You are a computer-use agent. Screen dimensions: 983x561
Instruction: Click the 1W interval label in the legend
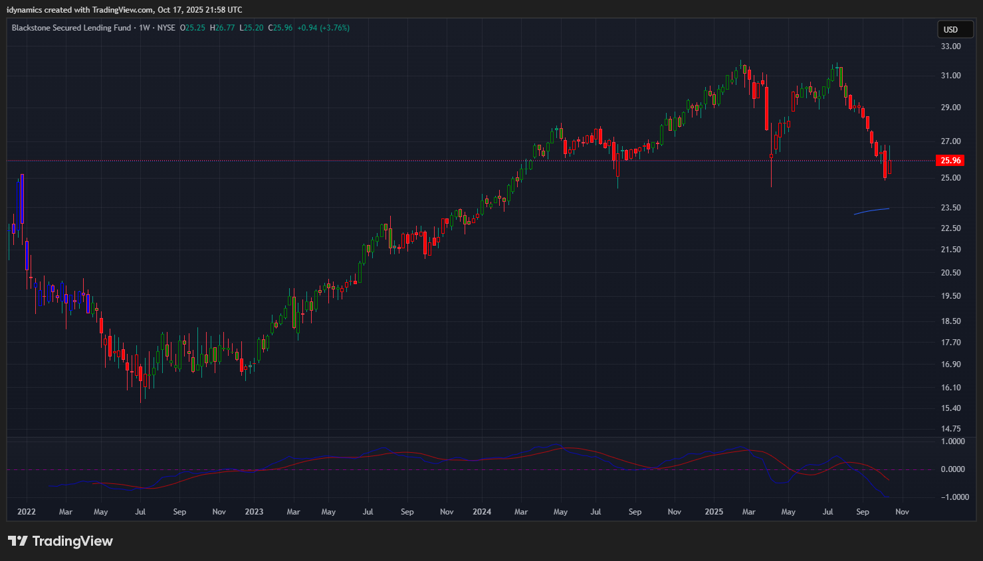[144, 28]
